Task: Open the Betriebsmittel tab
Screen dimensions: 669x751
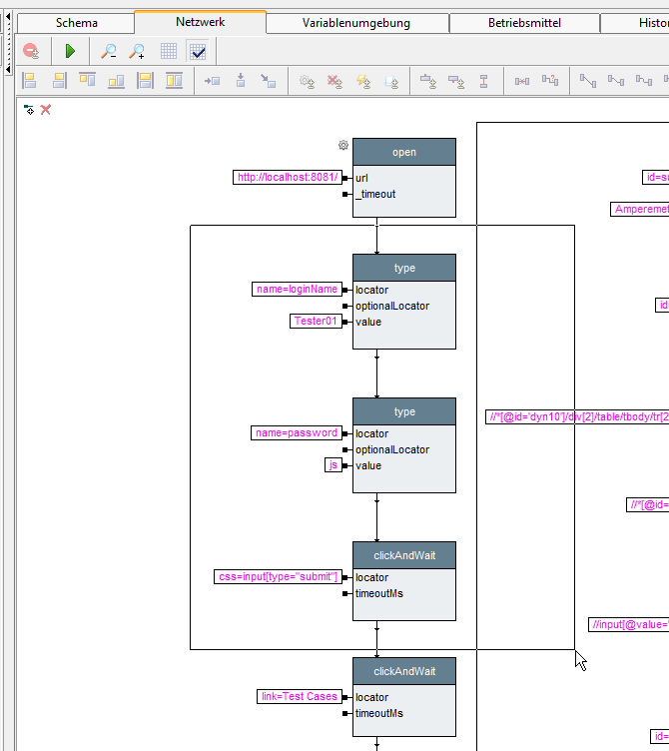Action: click(524, 22)
